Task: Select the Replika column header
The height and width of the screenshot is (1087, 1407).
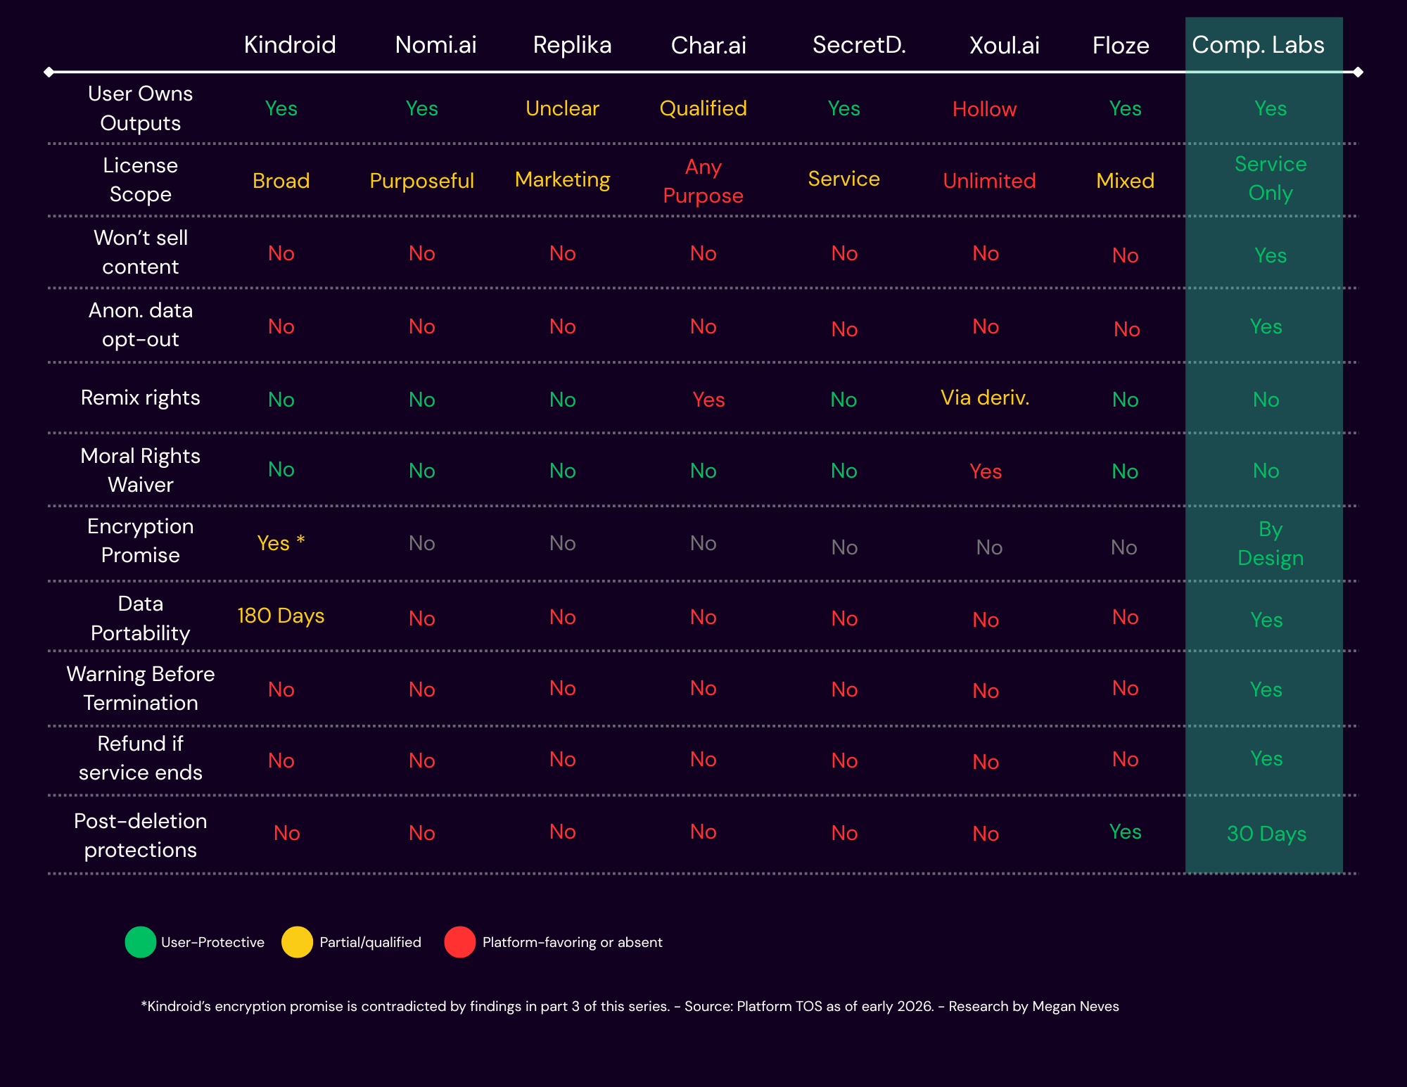Action: tap(572, 45)
